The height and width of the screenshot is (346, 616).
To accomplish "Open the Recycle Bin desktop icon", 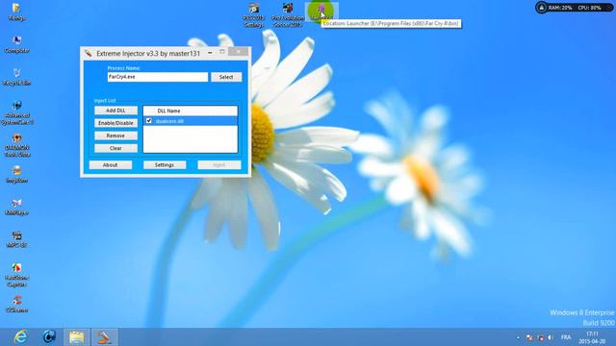I will (16, 77).
